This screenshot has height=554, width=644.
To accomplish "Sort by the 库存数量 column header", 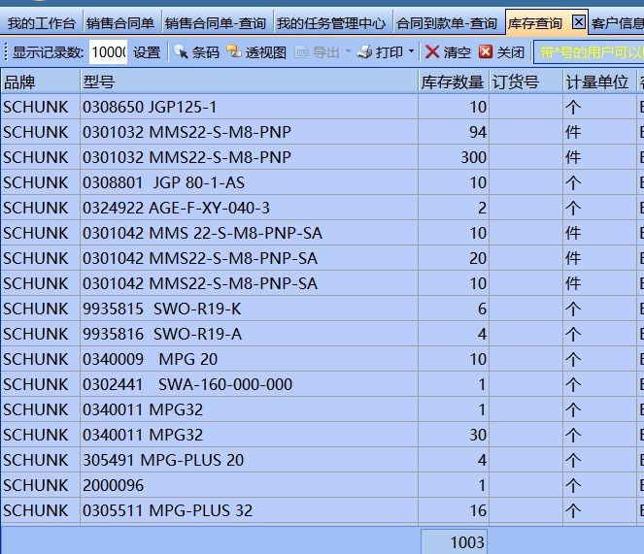I will pyautogui.click(x=454, y=81).
